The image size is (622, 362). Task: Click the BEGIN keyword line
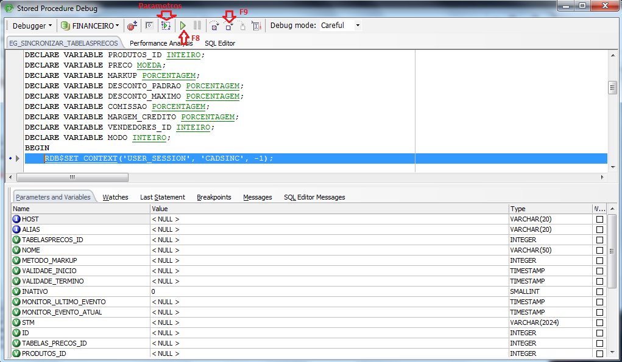point(37,148)
